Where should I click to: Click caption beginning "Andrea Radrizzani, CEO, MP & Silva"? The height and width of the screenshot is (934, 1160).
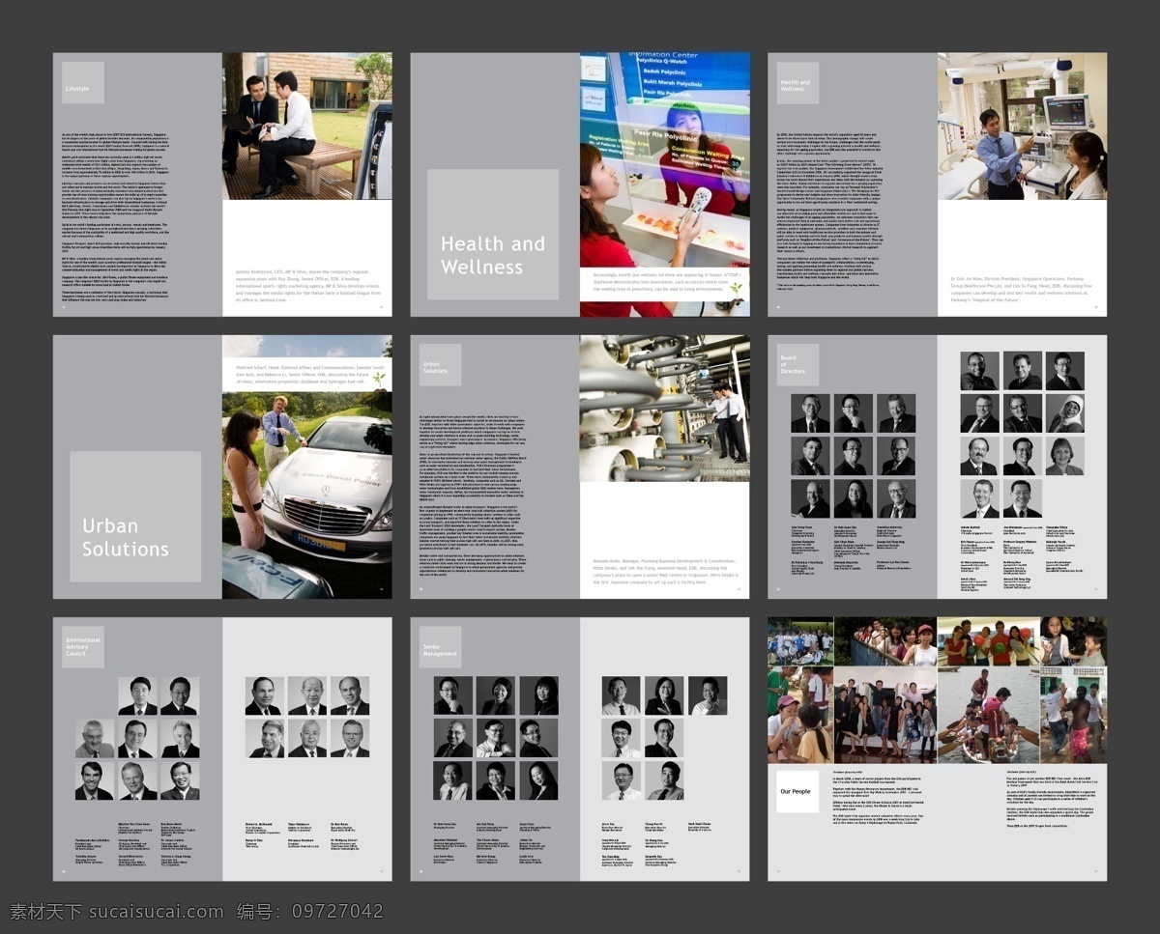point(307,286)
